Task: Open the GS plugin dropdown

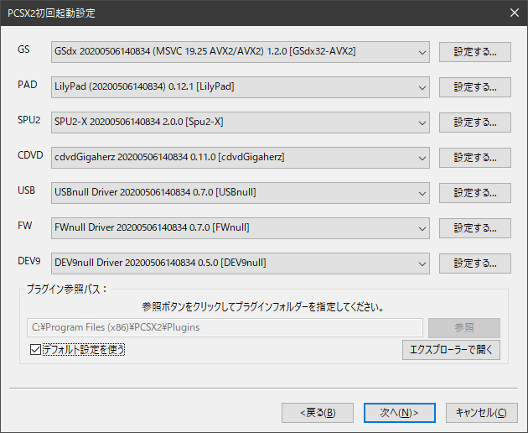Action: [240, 52]
